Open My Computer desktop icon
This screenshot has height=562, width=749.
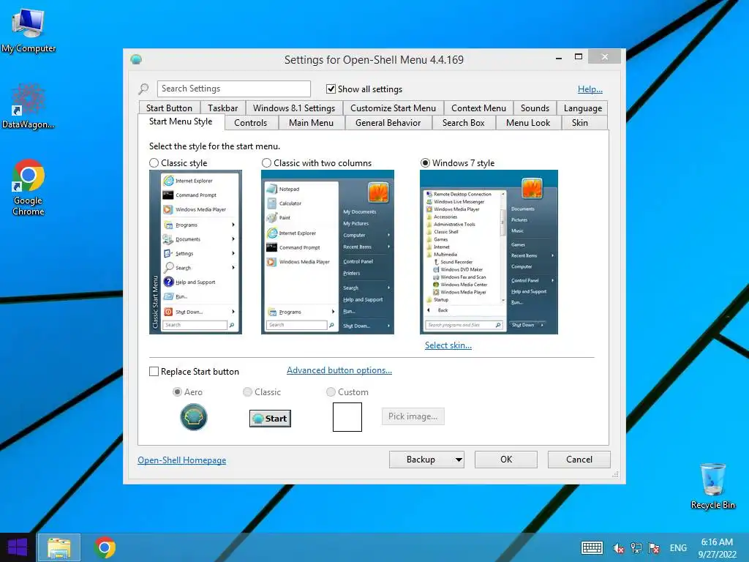point(29,30)
